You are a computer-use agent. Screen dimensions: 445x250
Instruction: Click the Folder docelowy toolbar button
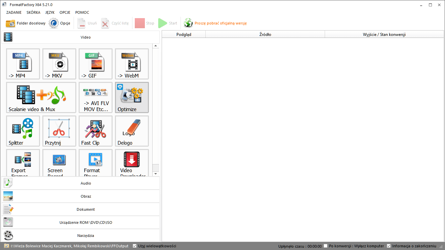click(x=26, y=23)
